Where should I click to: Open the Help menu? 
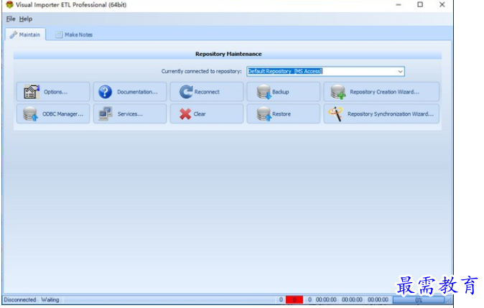point(26,19)
